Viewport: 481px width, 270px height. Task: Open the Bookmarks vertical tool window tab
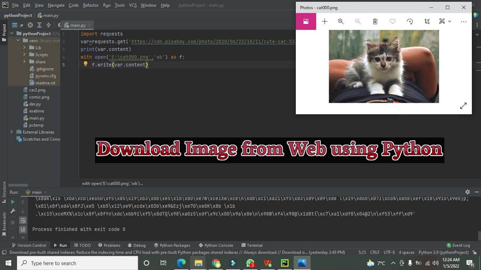pos(4,223)
